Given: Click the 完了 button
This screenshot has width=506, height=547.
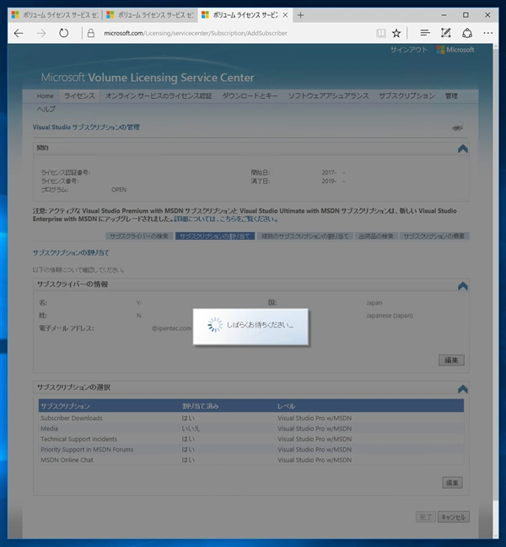Looking at the screenshot, I should 426,517.
